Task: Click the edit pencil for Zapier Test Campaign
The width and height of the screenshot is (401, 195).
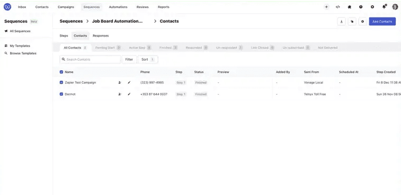Action: [129, 82]
